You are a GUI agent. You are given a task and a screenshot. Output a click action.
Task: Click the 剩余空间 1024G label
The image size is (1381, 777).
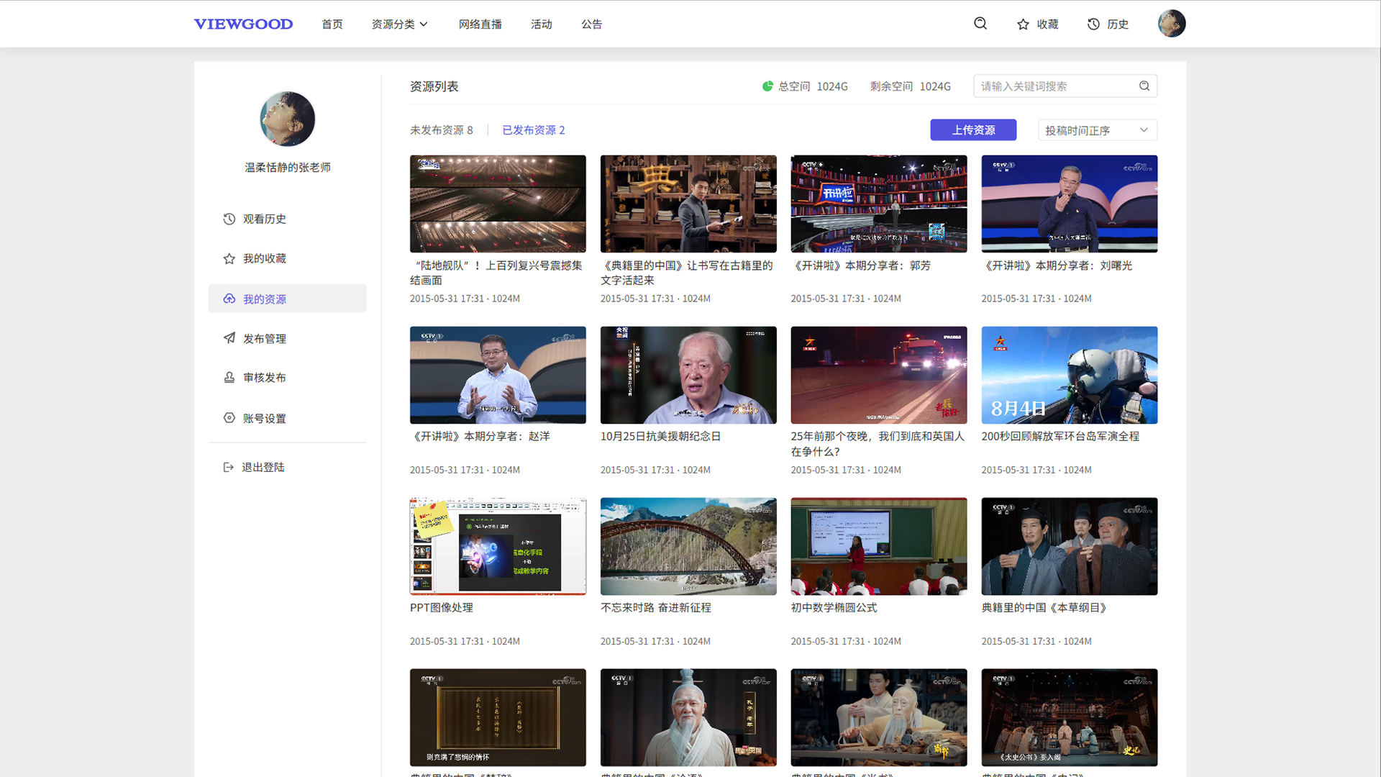[x=911, y=86]
